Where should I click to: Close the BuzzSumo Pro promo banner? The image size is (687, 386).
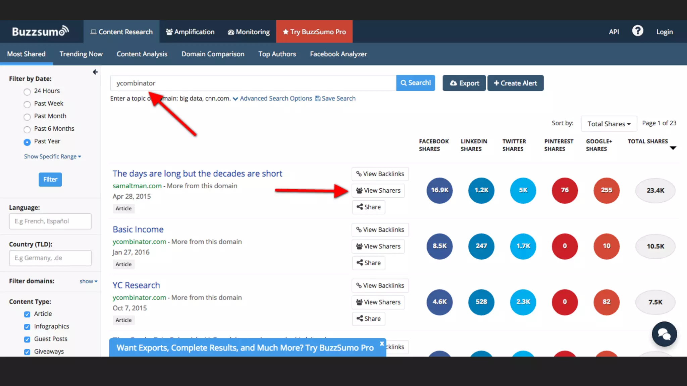click(382, 343)
